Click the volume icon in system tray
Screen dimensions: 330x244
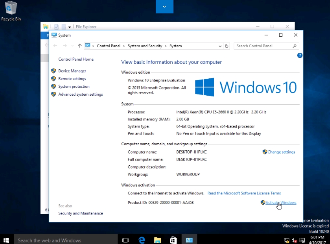(294, 240)
